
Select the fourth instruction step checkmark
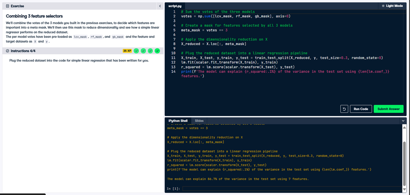point(157,51)
